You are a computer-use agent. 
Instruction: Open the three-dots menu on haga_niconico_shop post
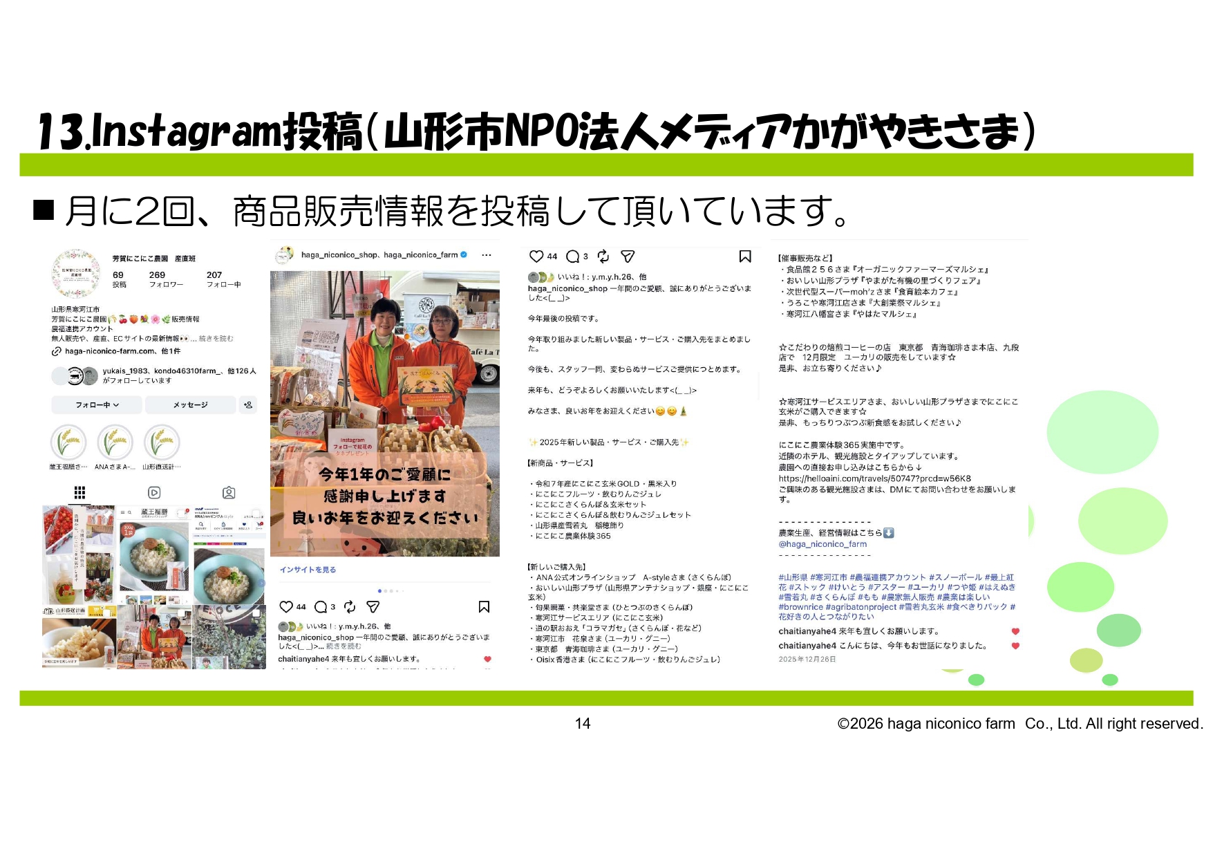coord(486,255)
